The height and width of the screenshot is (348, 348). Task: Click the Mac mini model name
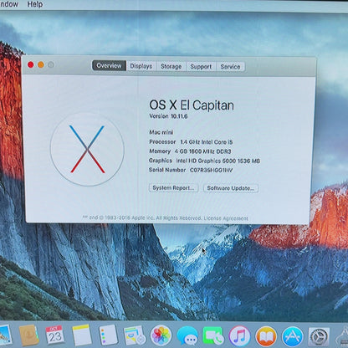tap(161, 132)
